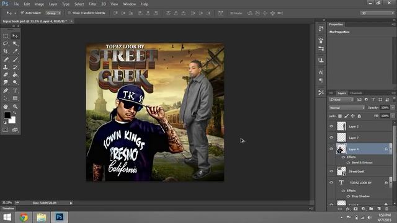Image resolution: width=397 pixels, height=223 pixels.
Task: Select the Rectangle shape tool
Action: [15, 98]
